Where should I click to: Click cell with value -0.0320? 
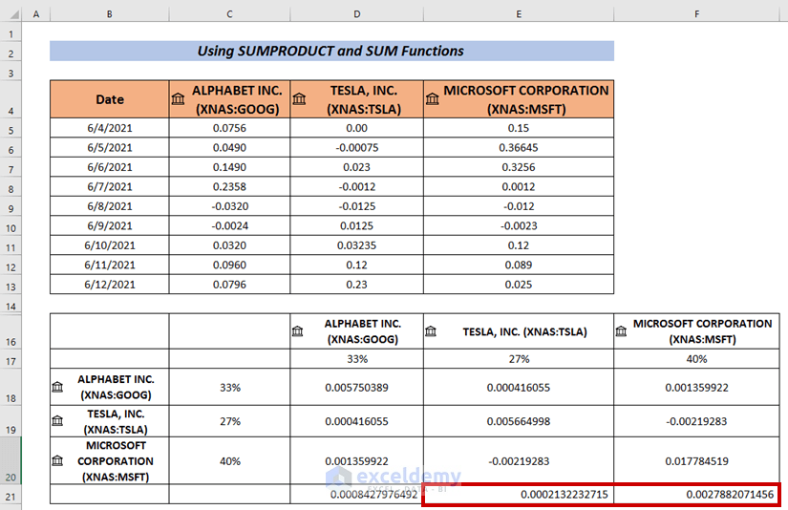pyautogui.click(x=229, y=206)
